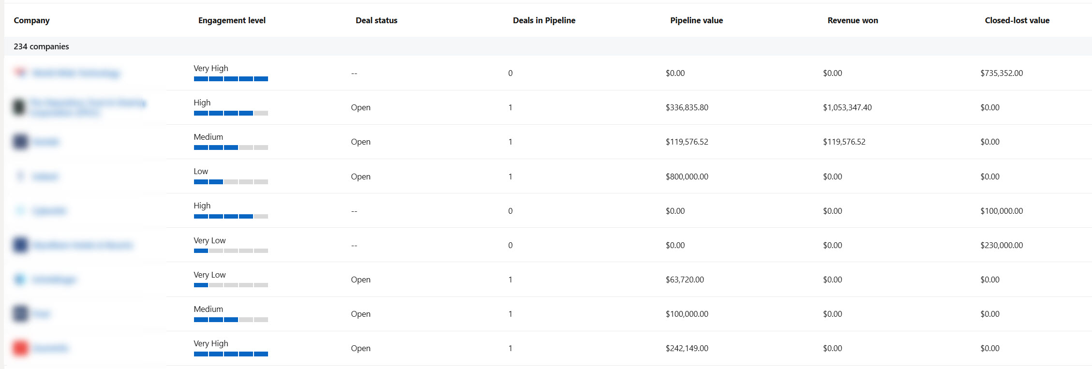Click the Low engagement bar in the $800,000.00 row
1092x369 pixels.
[231, 182]
